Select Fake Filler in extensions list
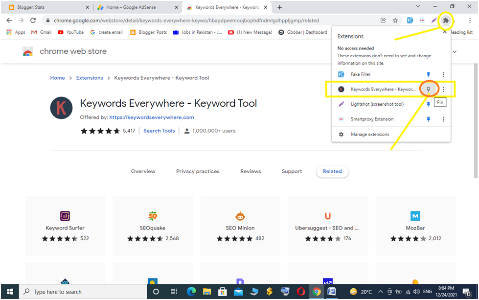 click(x=361, y=74)
